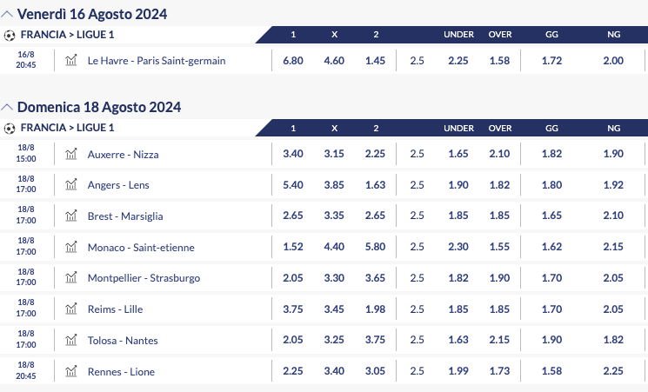This screenshot has height=392, width=648.
Task: Select Over 1.55 for Monaco - Saint-etienne
Action: (500, 247)
